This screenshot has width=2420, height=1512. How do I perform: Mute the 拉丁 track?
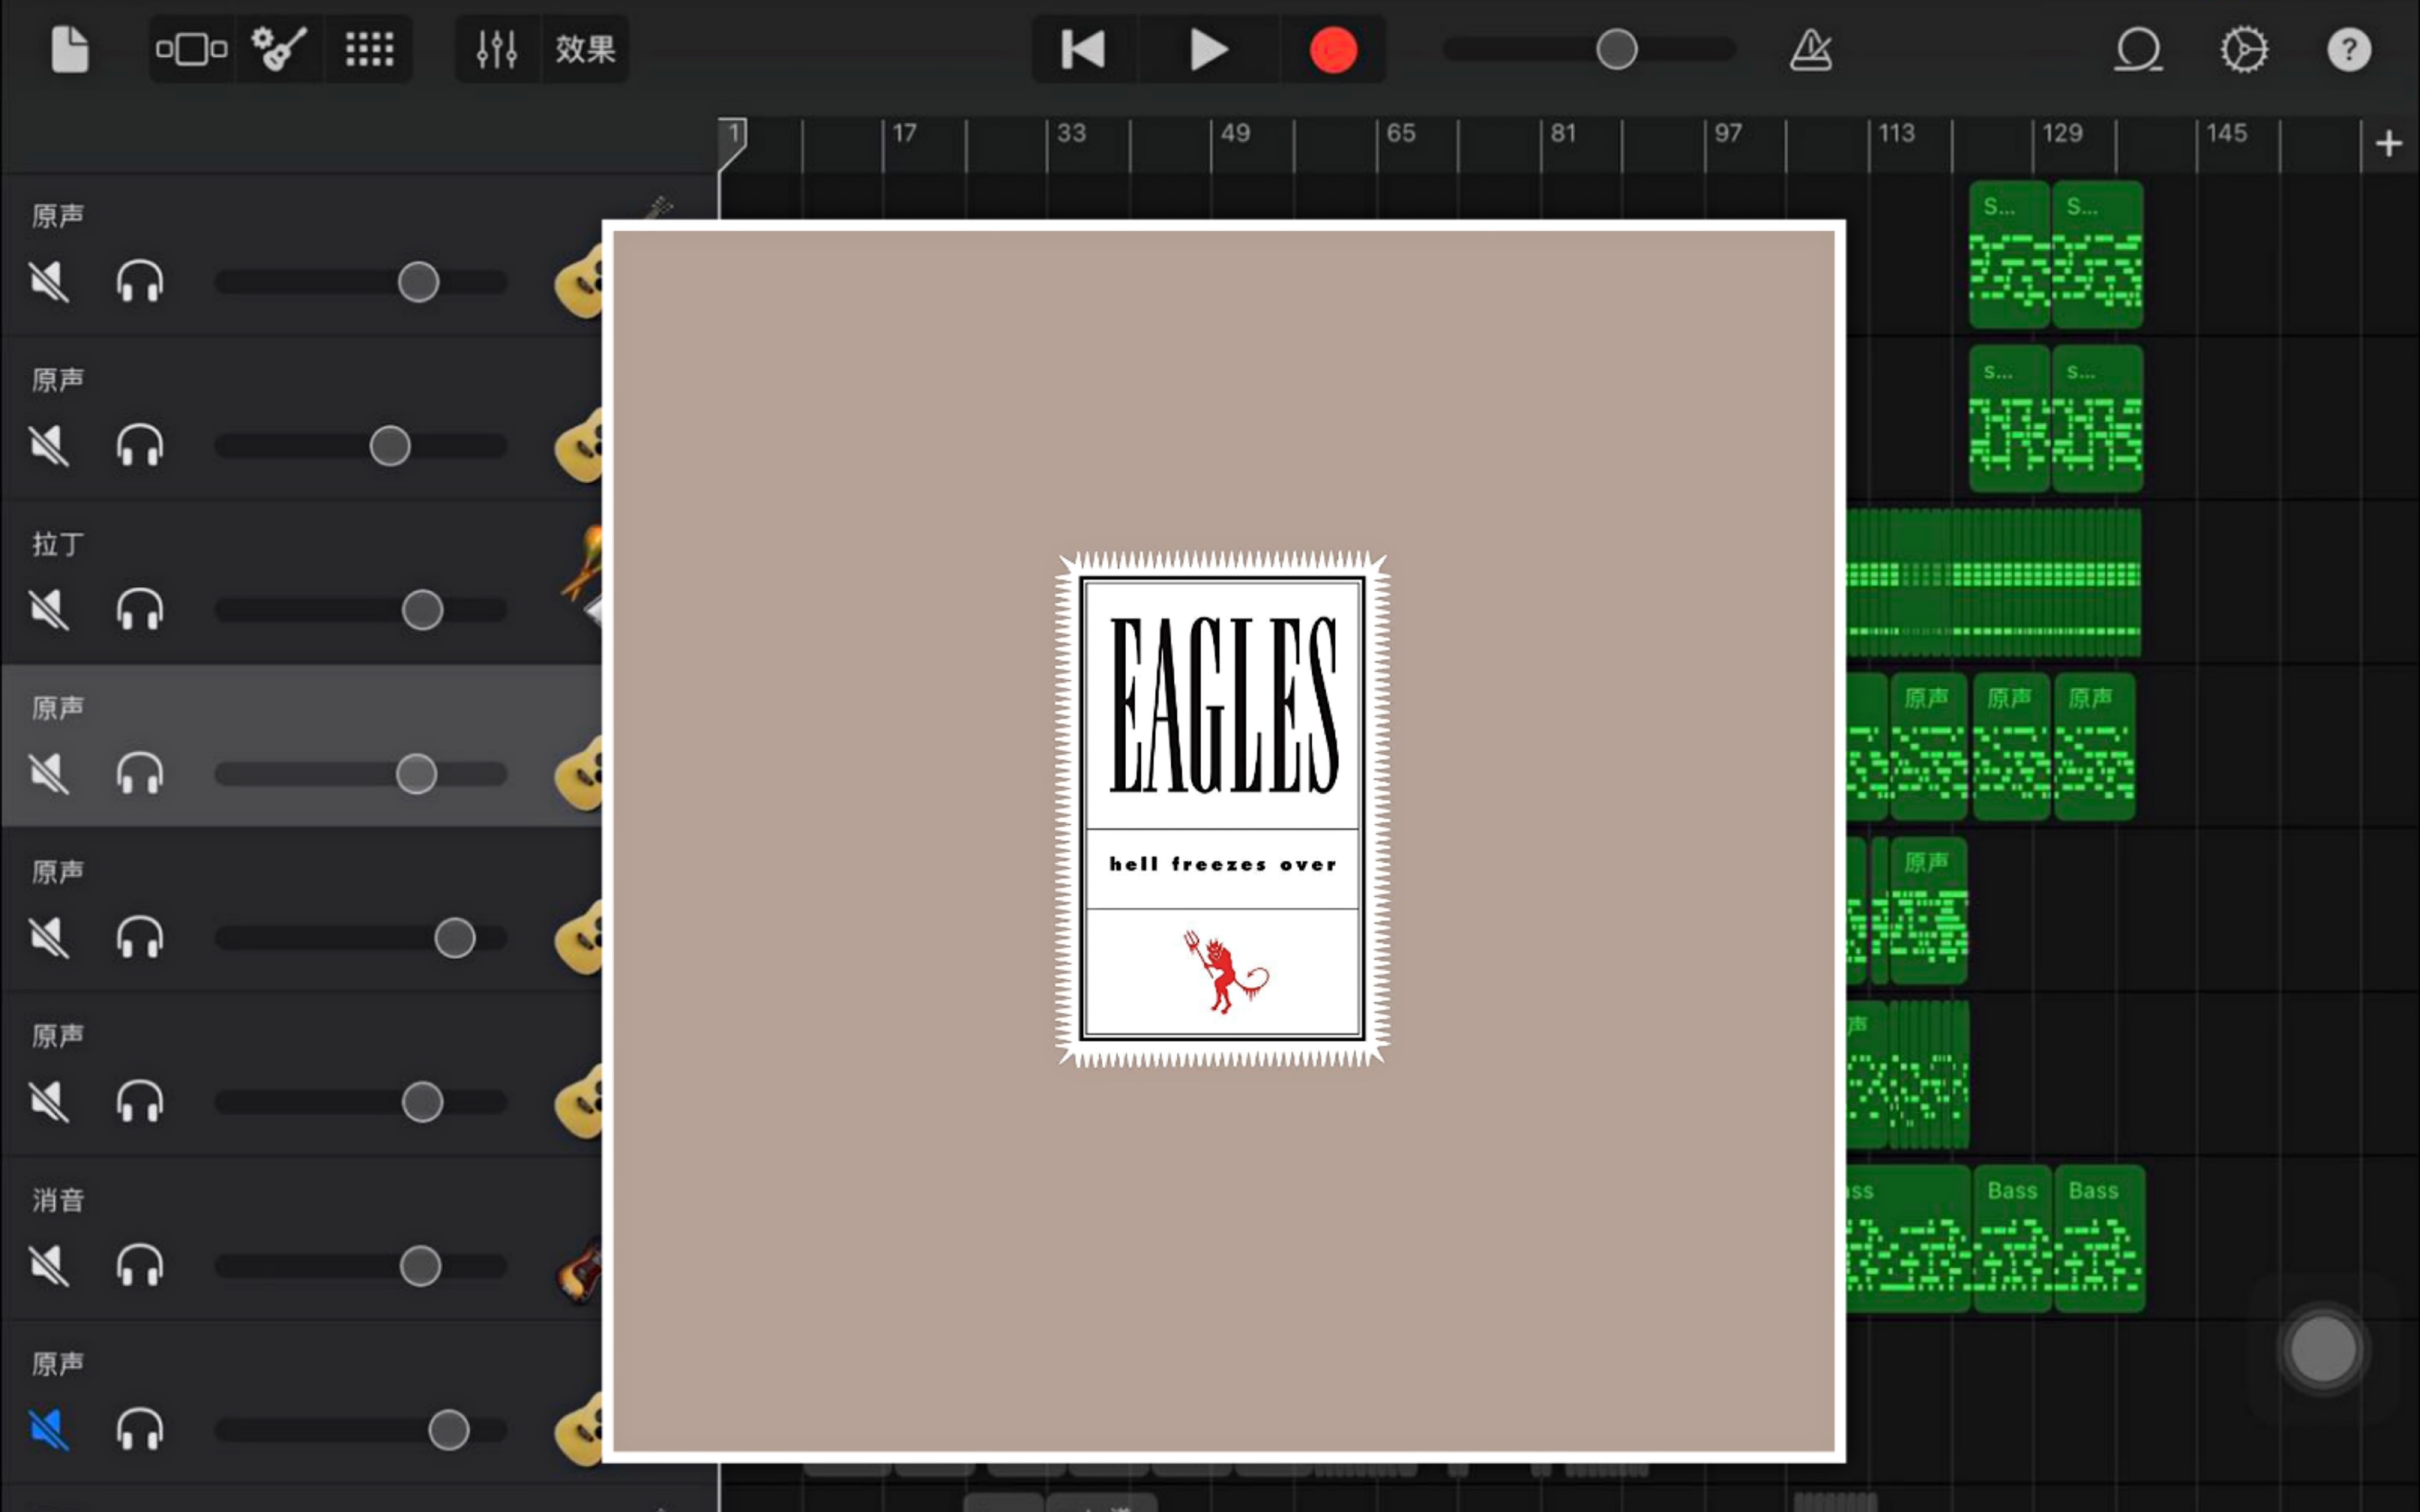[x=48, y=610]
